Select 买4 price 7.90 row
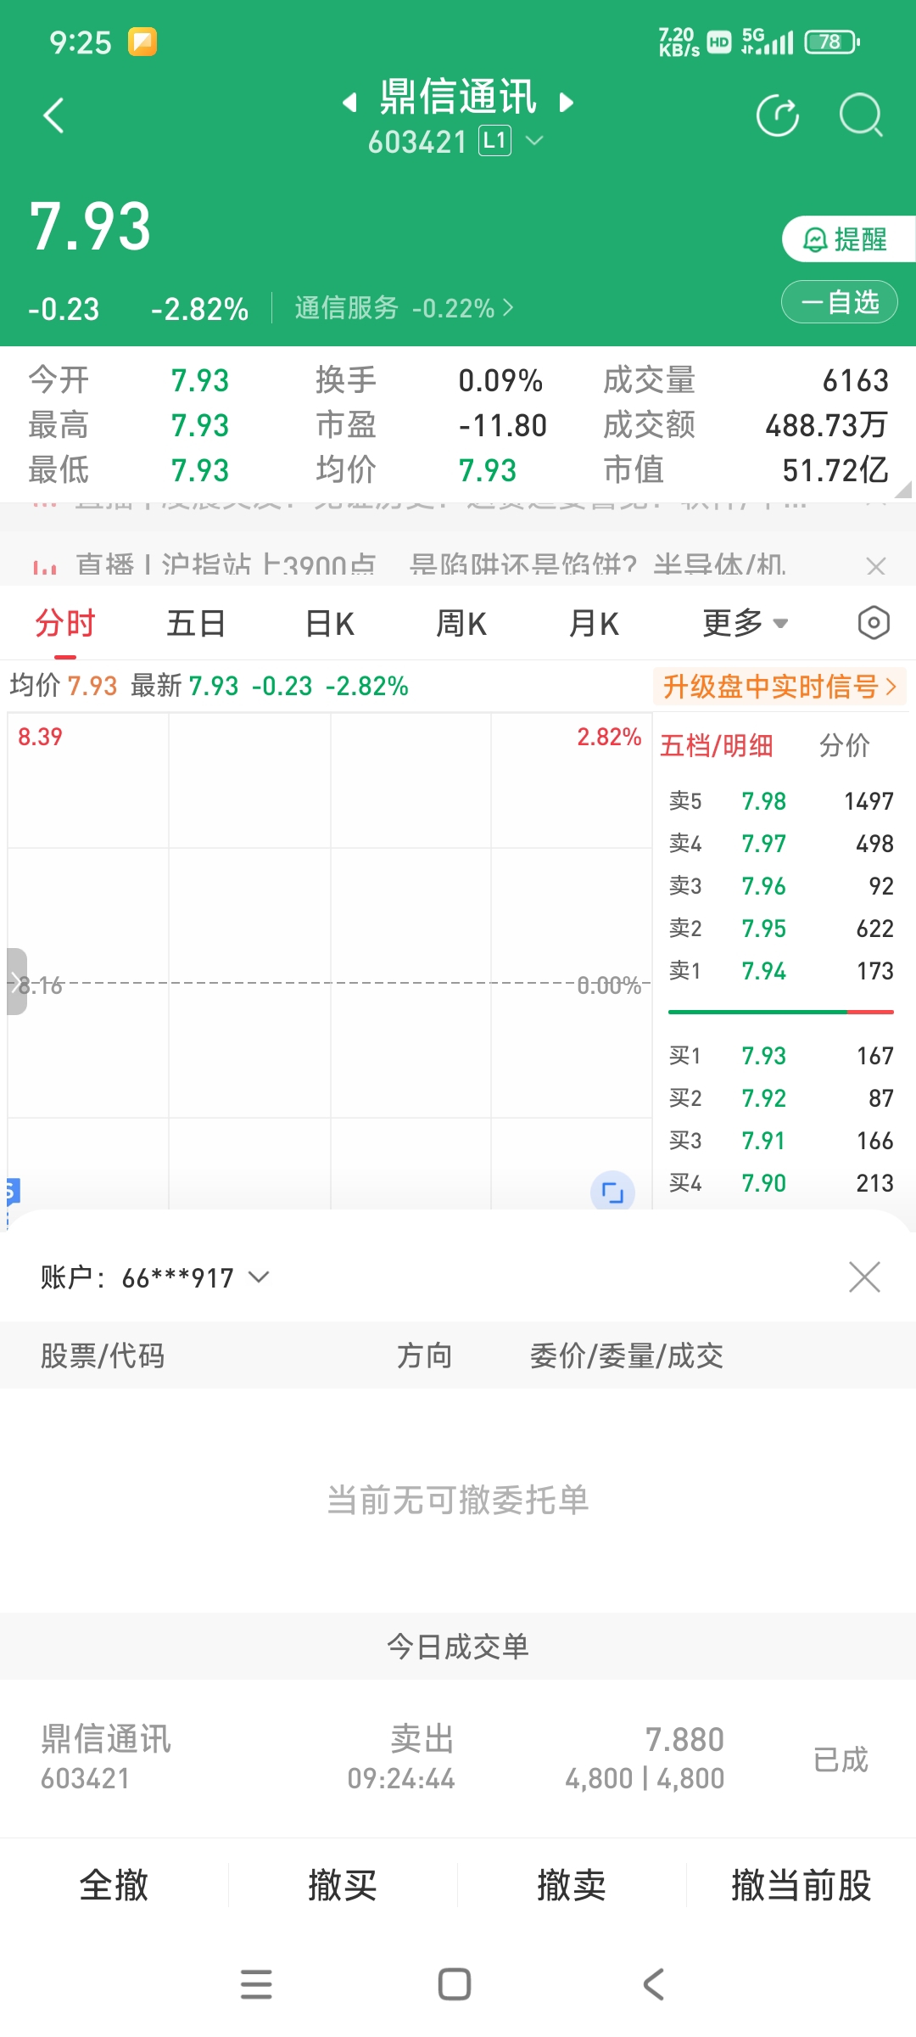 tap(781, 1183)
